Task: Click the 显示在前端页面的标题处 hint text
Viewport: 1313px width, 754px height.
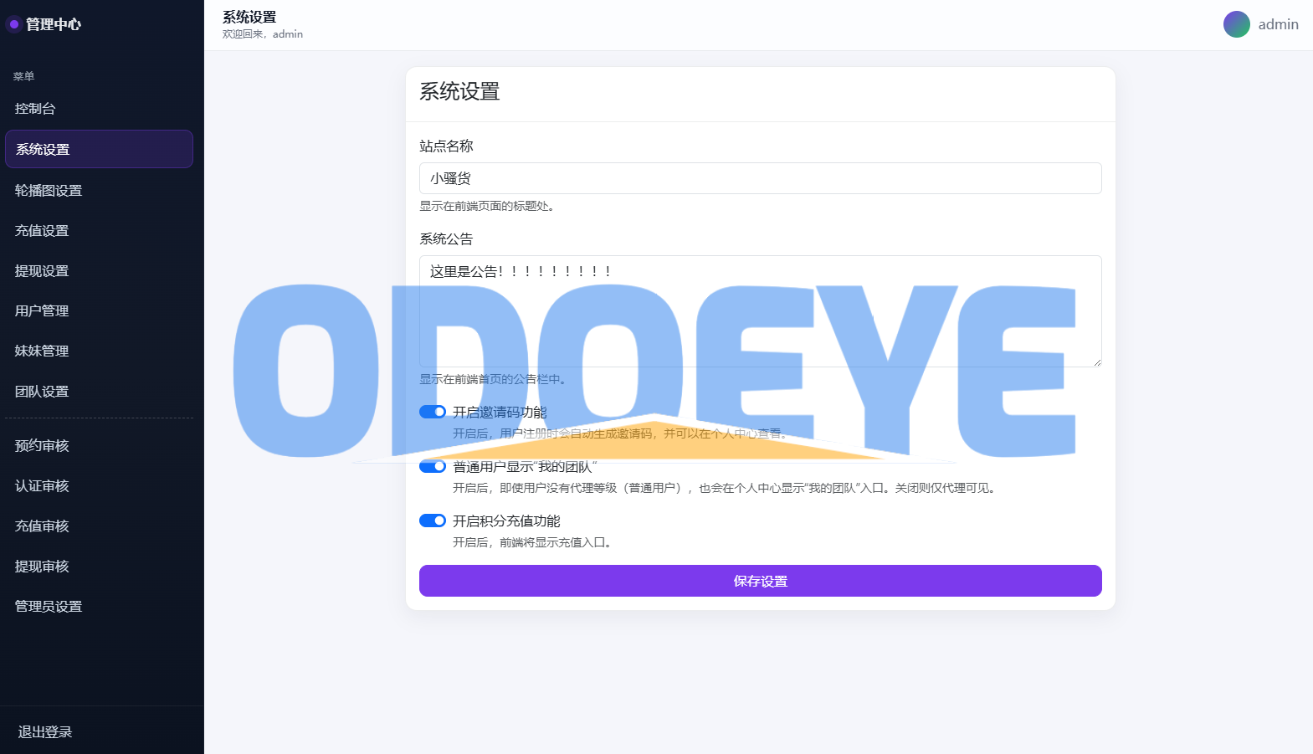Action: pos(489,206)
